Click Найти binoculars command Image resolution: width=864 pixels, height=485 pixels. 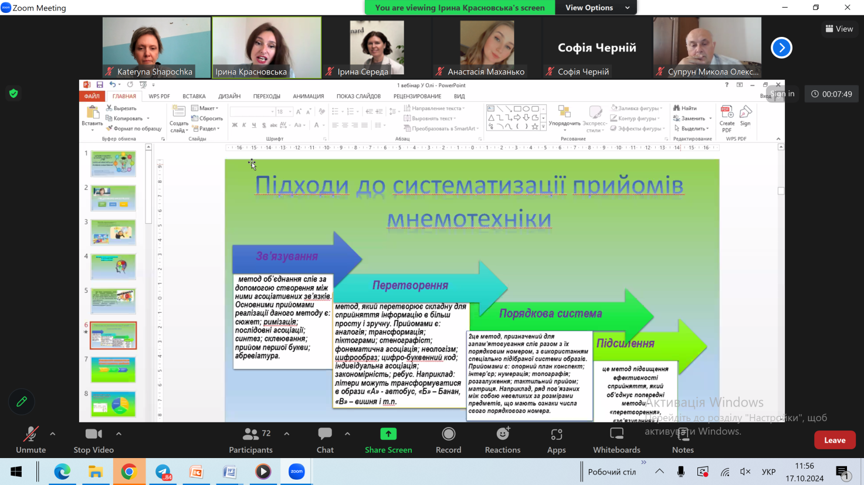(x=685, y=108)
